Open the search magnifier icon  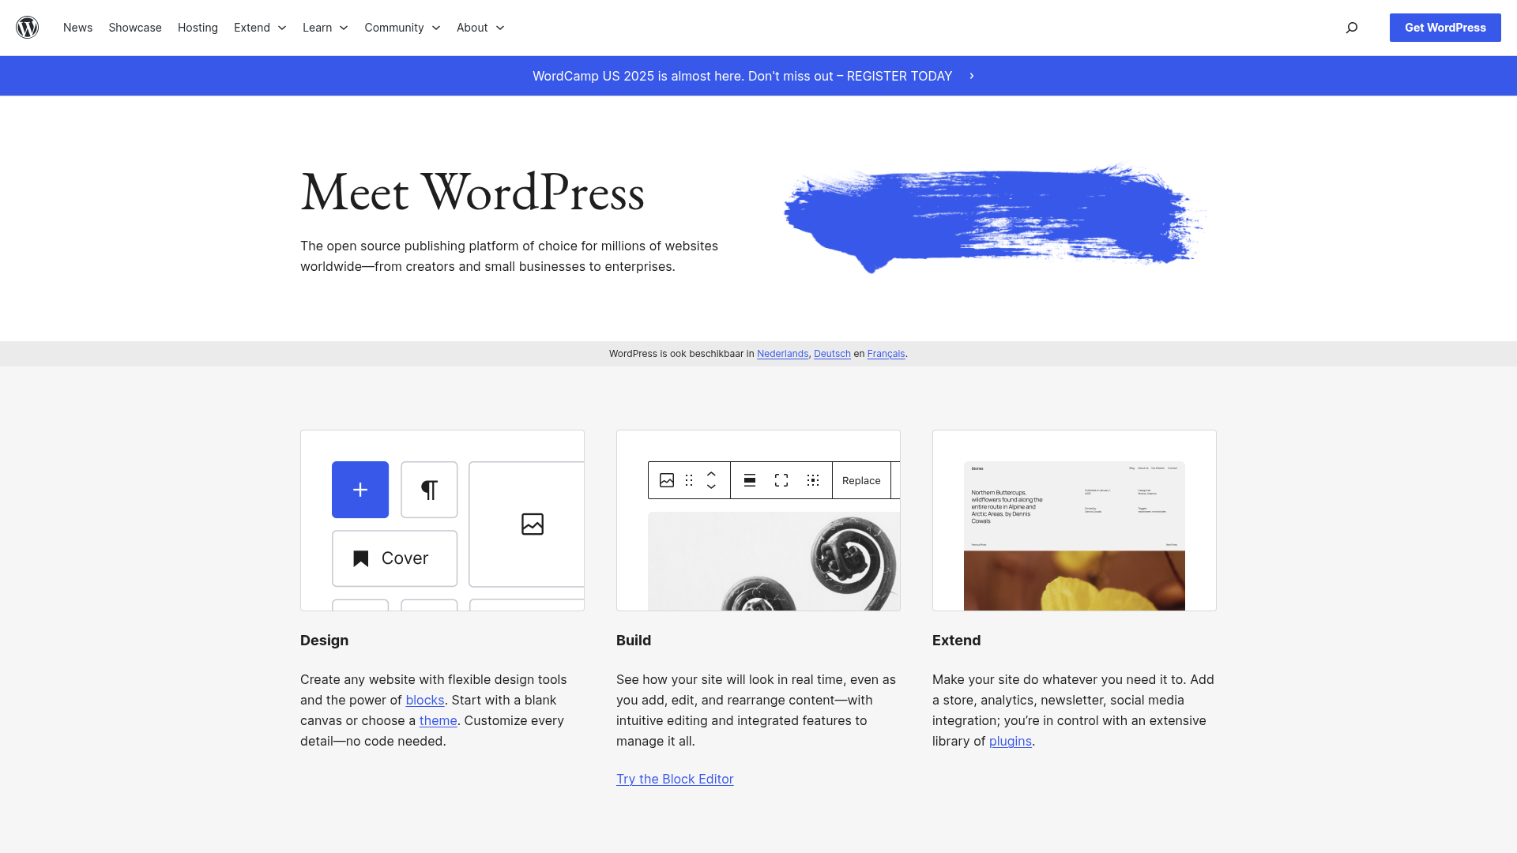(x=1352, y=28)
